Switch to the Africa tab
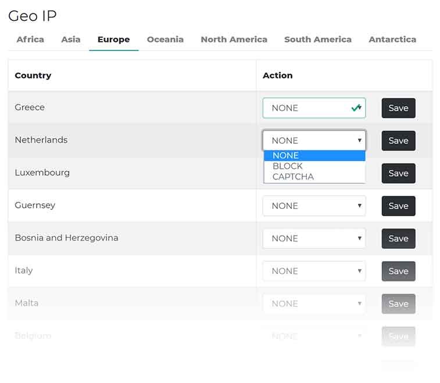Image resolution: width=440 pixels, height=383 pixels. (x=30, y=39)
